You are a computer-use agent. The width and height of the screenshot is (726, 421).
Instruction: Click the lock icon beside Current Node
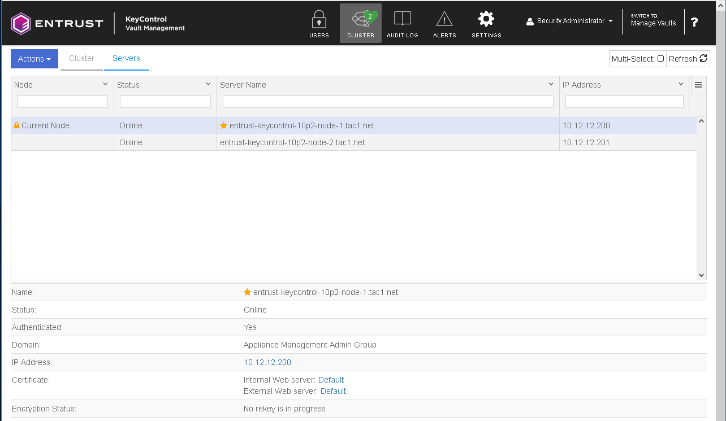point(16,125)
